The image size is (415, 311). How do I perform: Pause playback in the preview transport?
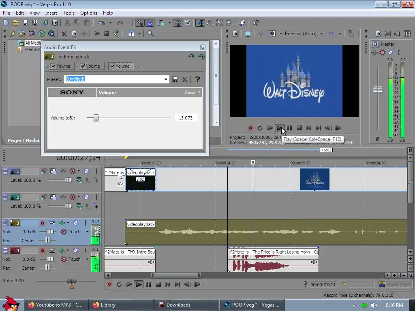(x=289, y=128)
